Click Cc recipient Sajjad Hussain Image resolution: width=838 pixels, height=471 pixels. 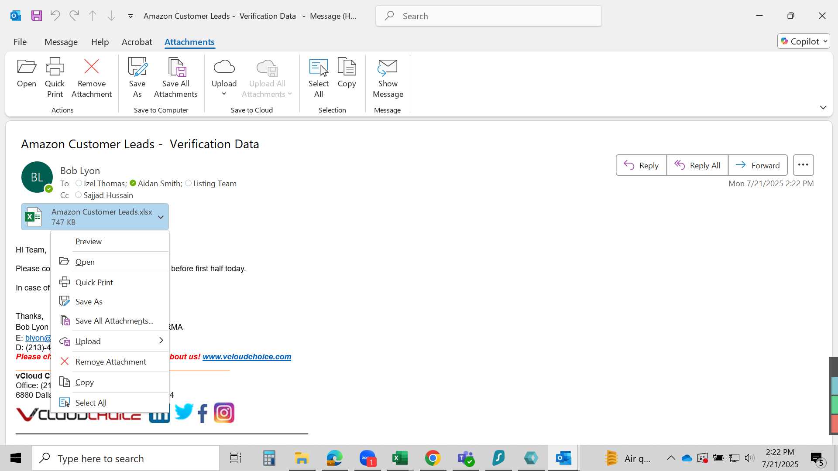pyautogui.click(x=108, y=195)
